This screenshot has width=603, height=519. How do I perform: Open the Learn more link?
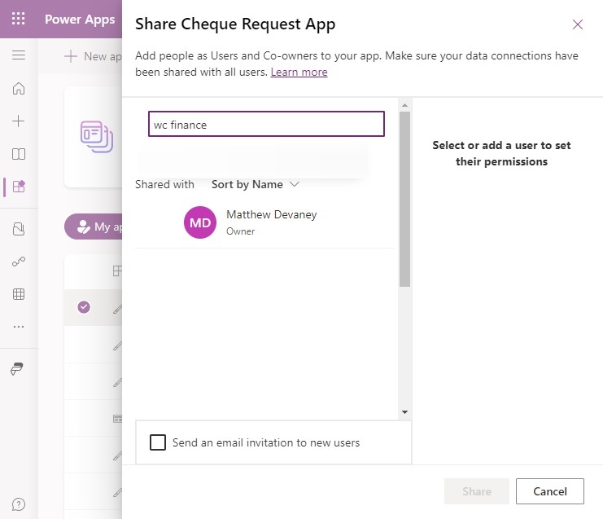pyautogui.click(x=299, y=72)
